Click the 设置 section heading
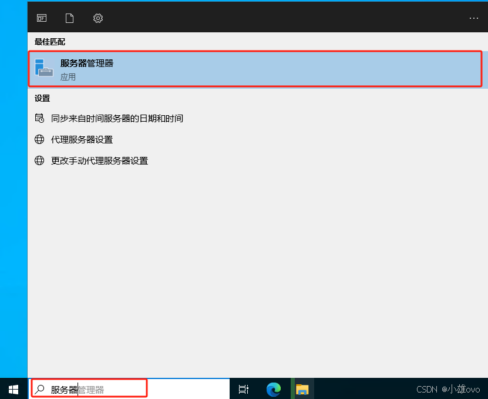The width and height of the screenshot is (488, 399). 42,98
